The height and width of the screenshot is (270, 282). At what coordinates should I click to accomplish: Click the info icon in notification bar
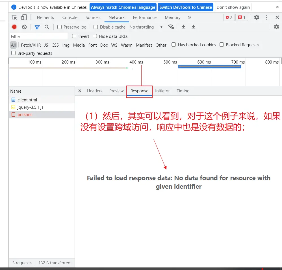14,7
